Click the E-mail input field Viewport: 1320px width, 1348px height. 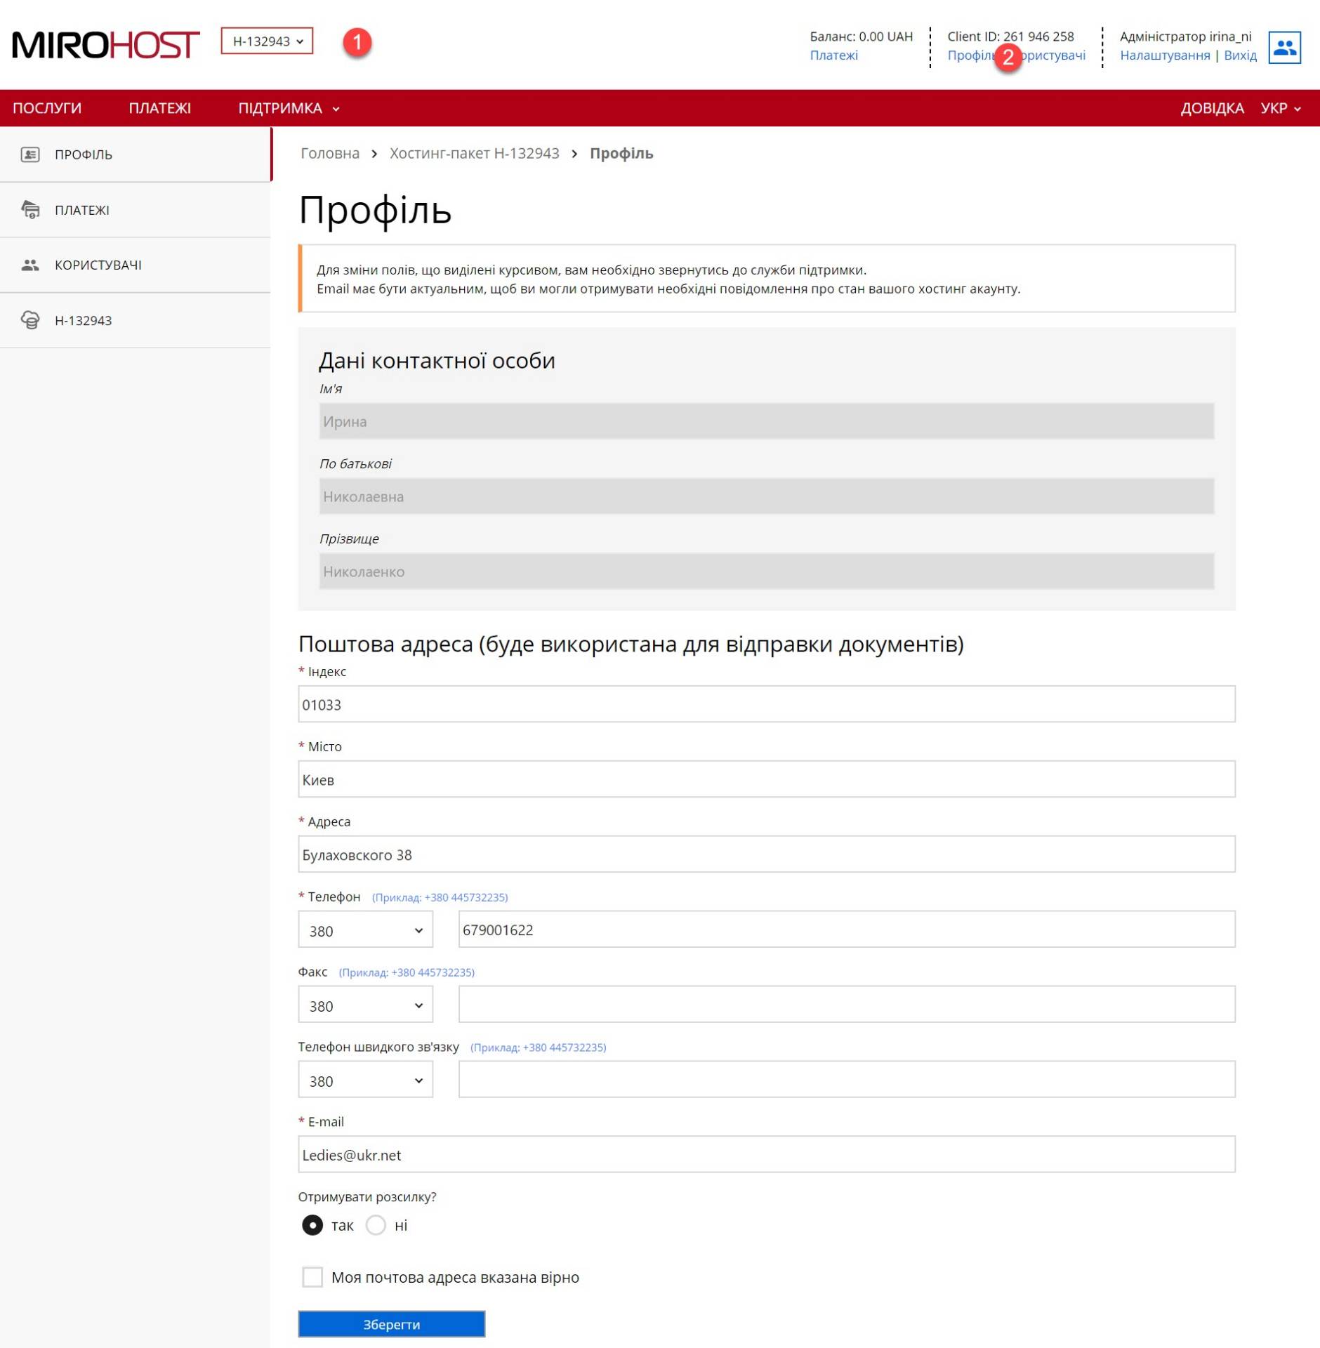(x=767, y=1154)
